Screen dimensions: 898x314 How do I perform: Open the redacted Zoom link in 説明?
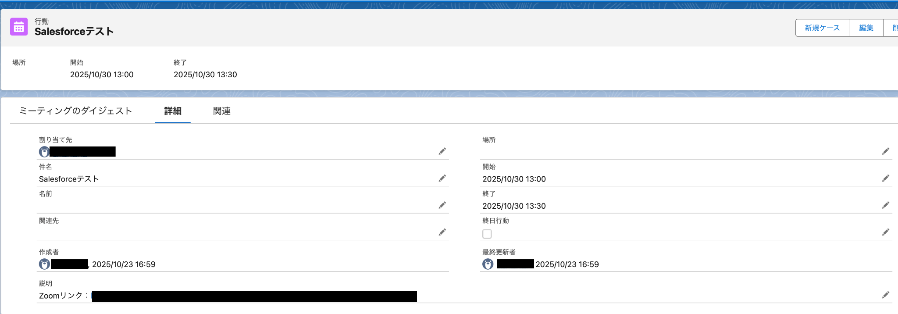point(254,296)
